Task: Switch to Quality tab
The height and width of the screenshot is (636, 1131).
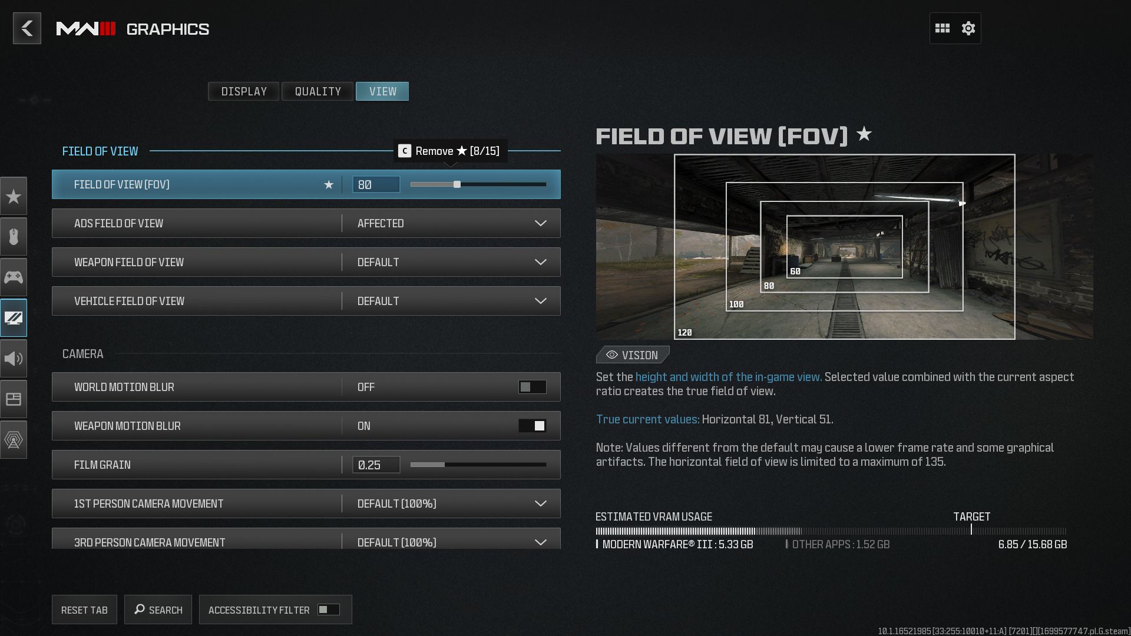Action: [x=318, y=91]
